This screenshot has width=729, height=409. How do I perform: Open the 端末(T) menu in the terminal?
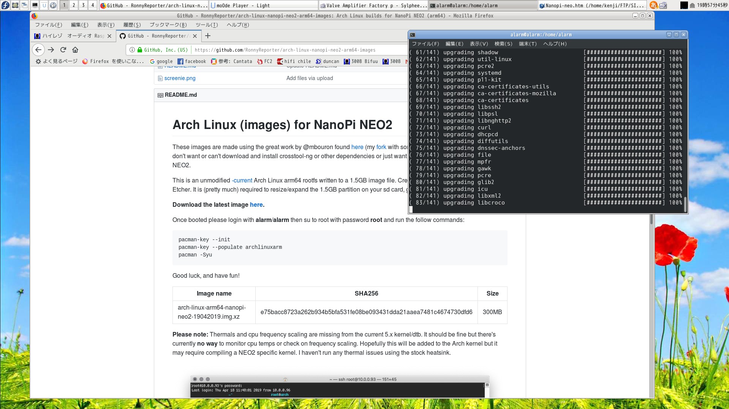click(x=527, y=44)
